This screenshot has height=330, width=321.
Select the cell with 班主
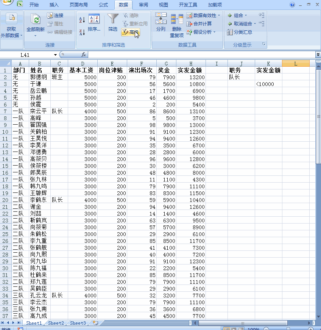[59, 77]
